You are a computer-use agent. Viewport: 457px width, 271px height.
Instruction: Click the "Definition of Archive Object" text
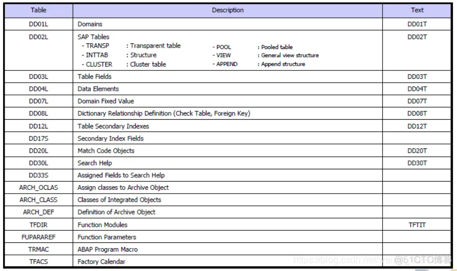coord(116,212)
